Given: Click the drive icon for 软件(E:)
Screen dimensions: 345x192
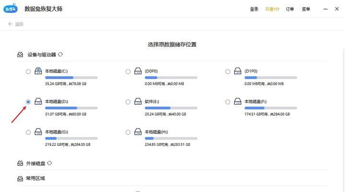Looking at the screenshot, I should click(x=138, y=101).
